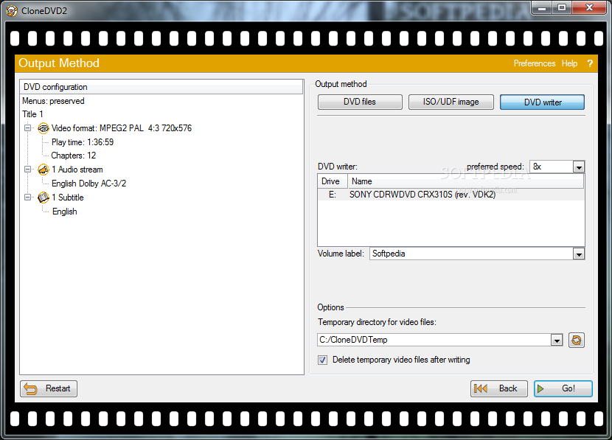Collapse the 1 Audio stream node
The width and height of the screenshot is (612, 440).
[28, 170]
